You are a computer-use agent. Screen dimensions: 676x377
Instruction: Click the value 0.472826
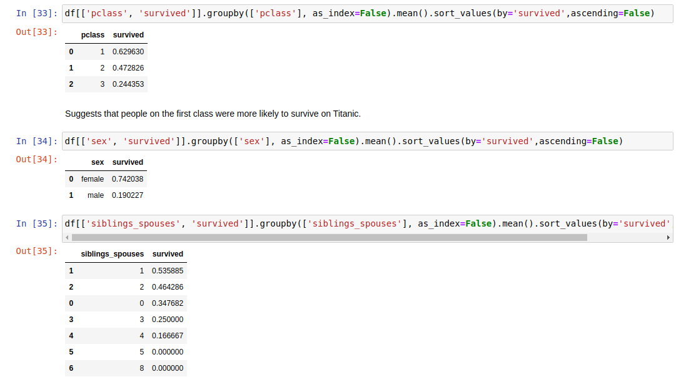(128, 68)
